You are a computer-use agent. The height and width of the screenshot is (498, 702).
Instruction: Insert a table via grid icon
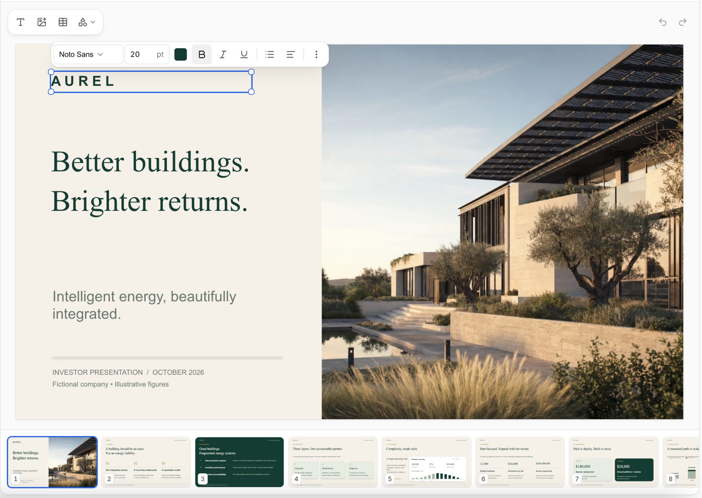63,22
